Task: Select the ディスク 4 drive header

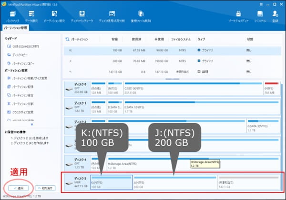Action: coord(77,163)
